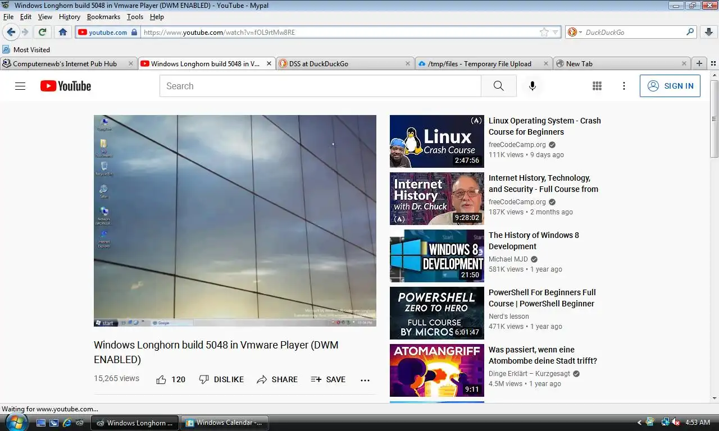Open a new tab with the plus button
This screenshot has height=431, width=719.
click(699, 63)
